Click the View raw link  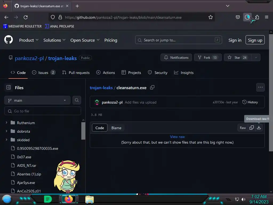[x=177, y=137]
